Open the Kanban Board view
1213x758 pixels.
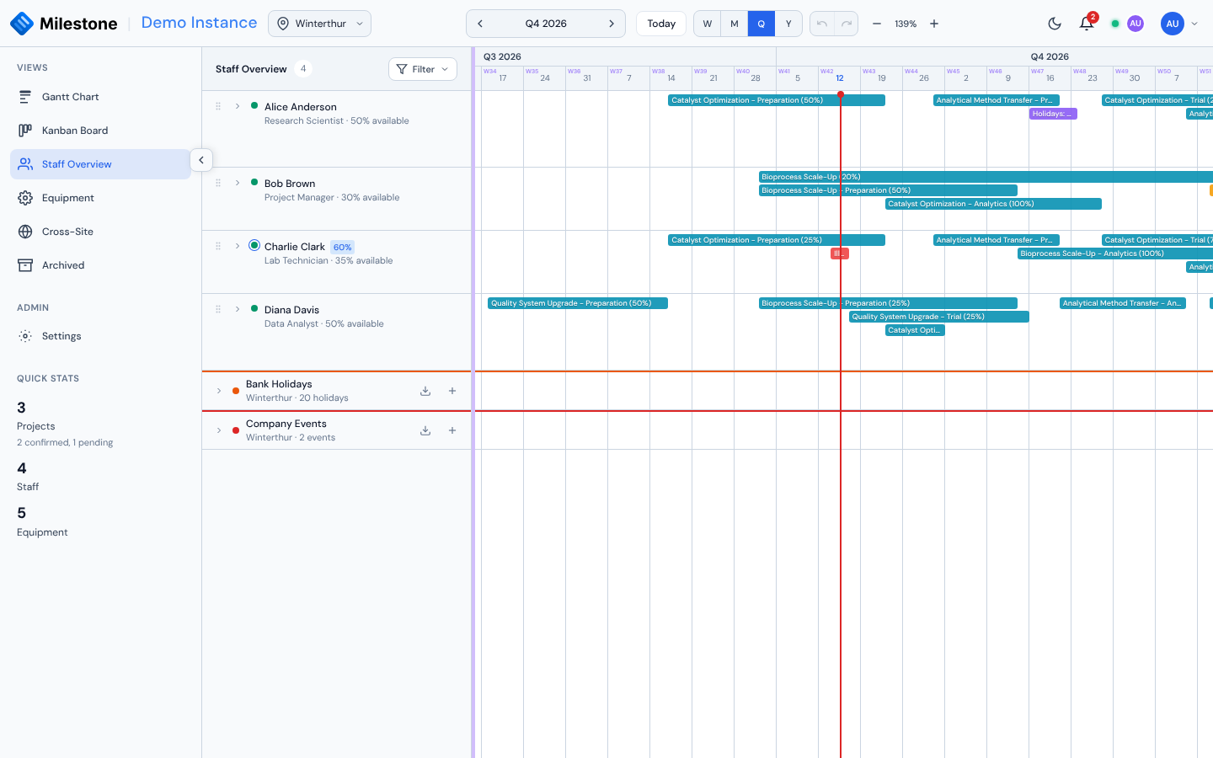click(100, 131)
